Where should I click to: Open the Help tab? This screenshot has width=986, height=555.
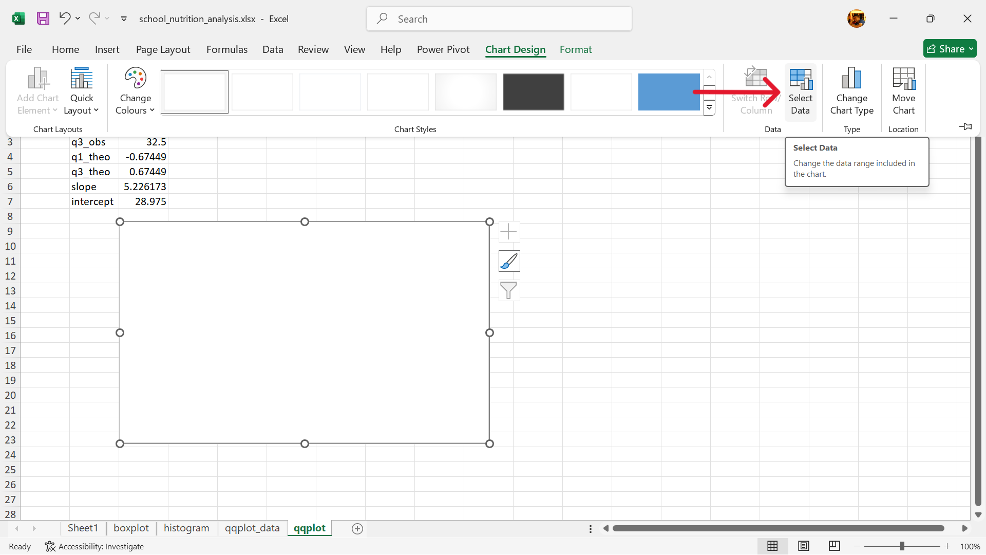pos(390,49)
